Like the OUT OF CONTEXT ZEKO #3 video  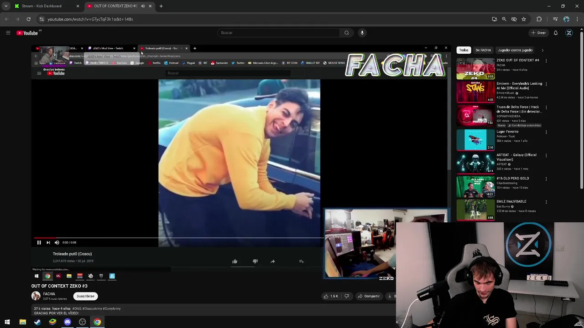[x=331, y=296]
